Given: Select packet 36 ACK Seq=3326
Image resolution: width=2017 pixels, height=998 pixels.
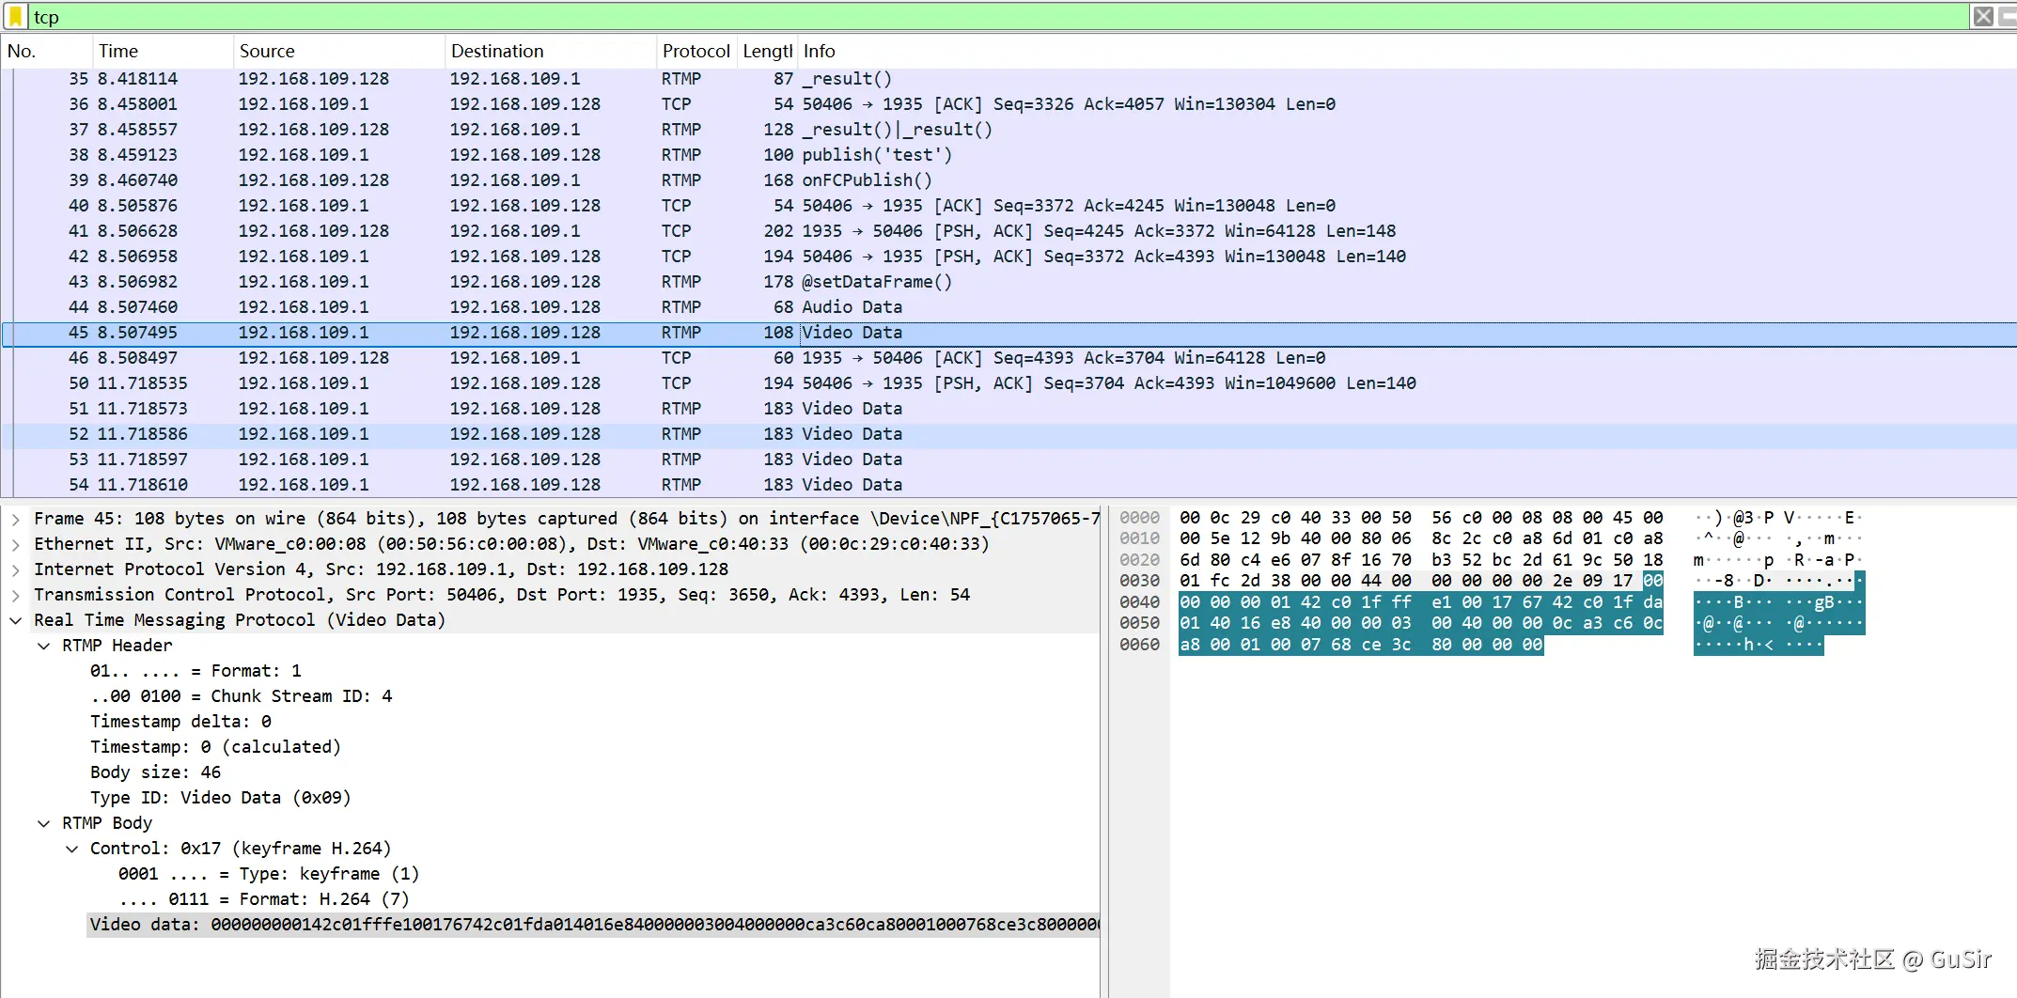Looking at the screenshot, I should point(1008,104).
